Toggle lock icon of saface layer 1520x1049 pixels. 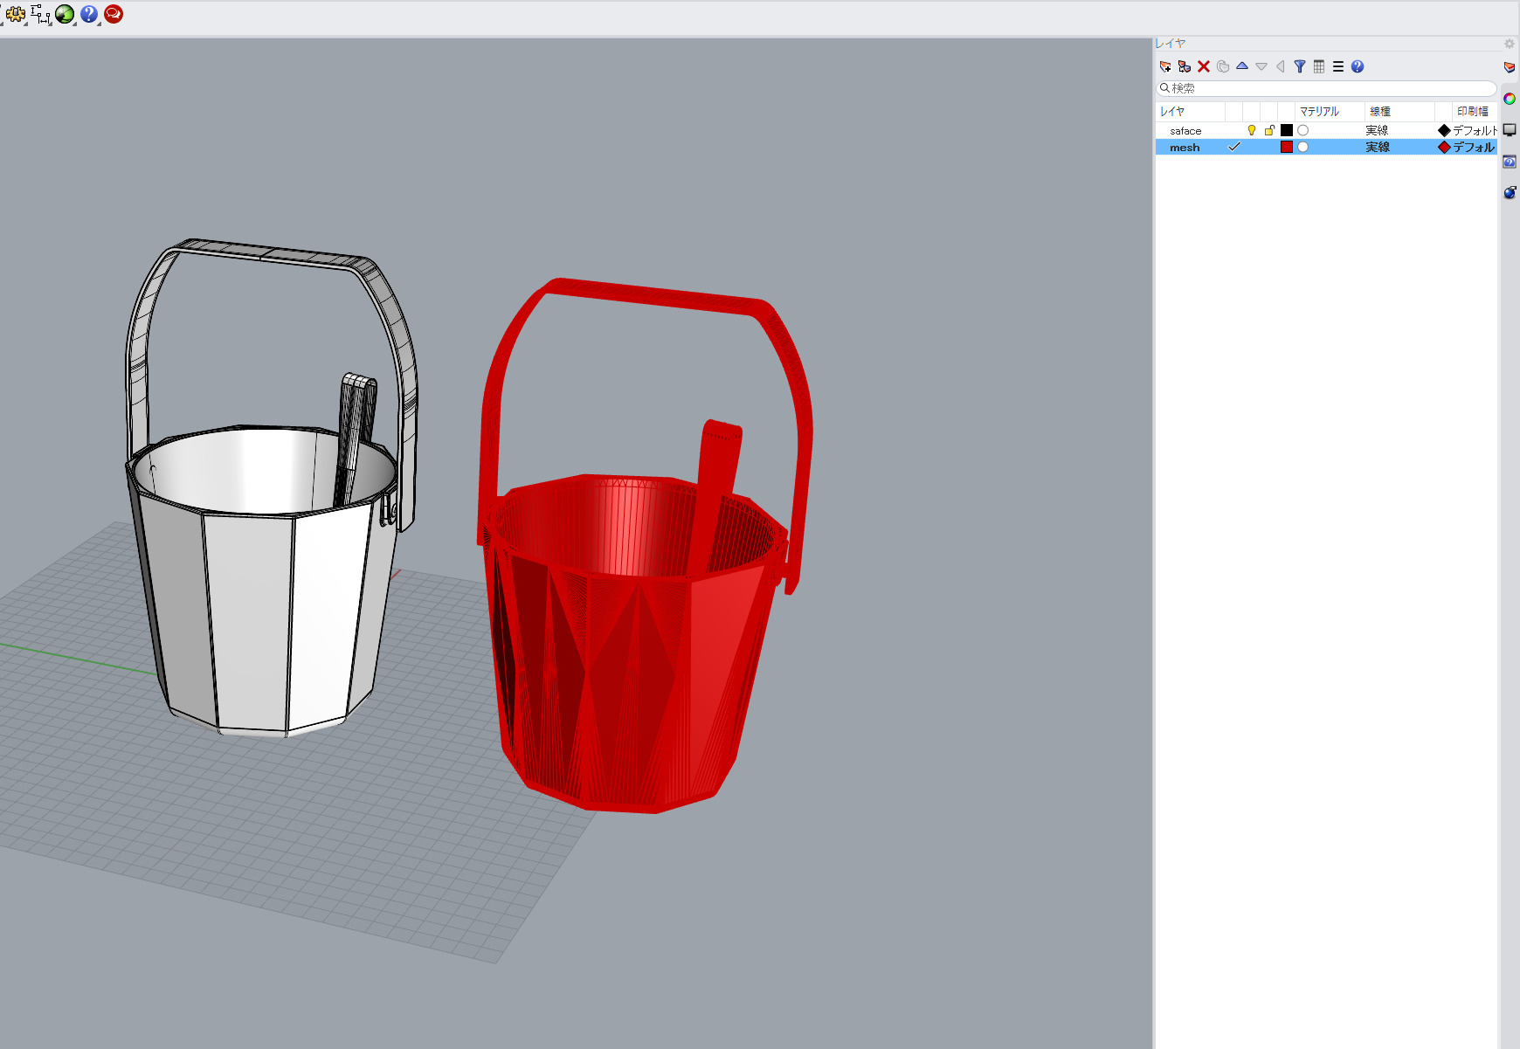tap(1269, 130)
